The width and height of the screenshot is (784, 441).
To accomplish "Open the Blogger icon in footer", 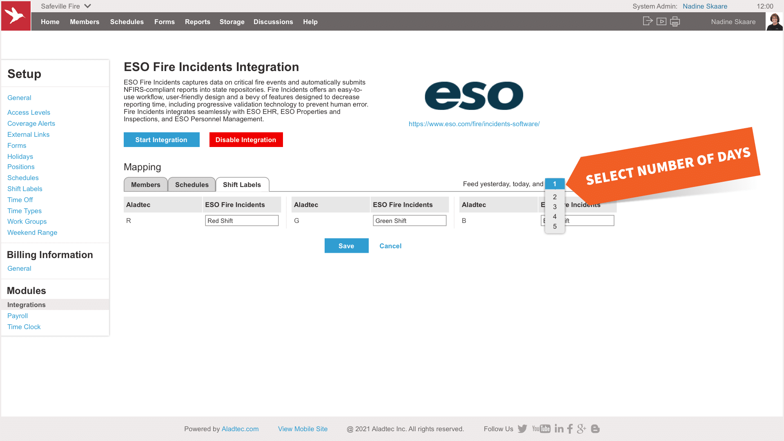I will (x=595, y=429).
